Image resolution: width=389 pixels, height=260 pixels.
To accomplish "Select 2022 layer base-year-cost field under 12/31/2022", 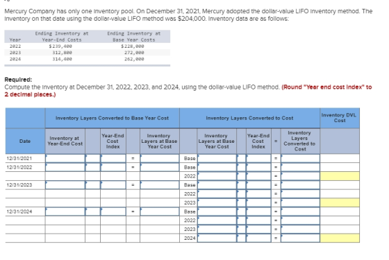I will click(x=217, y=176).
